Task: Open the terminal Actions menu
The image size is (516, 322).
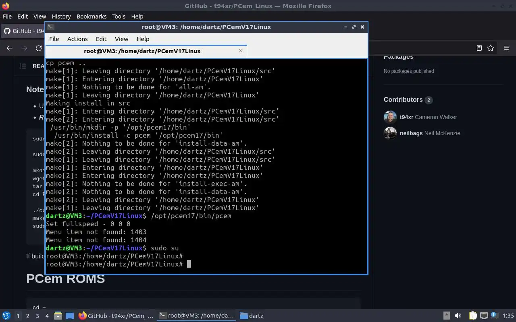Action: click(x=77, y=39)
